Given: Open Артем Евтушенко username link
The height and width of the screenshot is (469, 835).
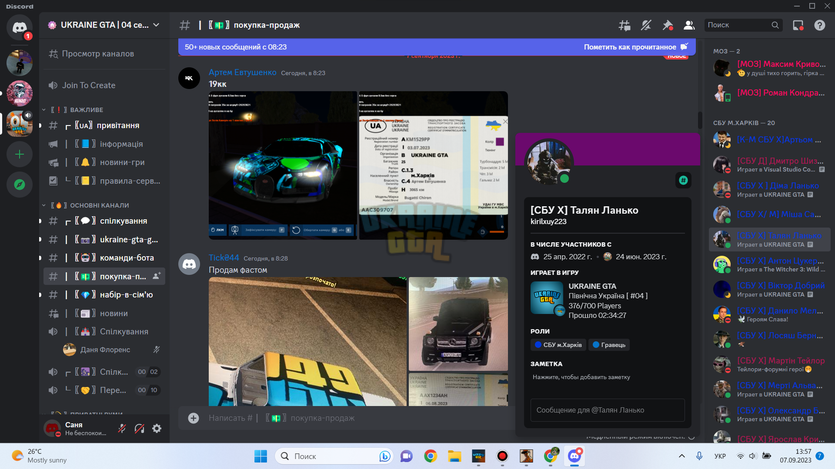Looking at the screenshot, I should coord(242,73).
